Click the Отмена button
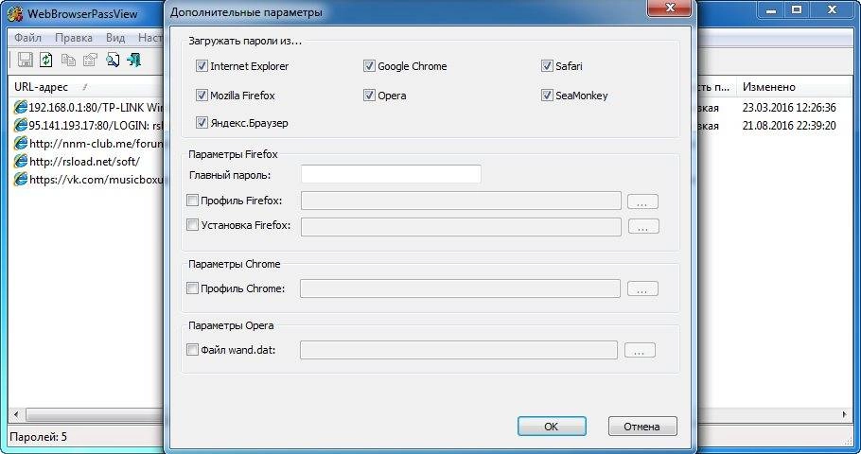 (x=642, y=426)
